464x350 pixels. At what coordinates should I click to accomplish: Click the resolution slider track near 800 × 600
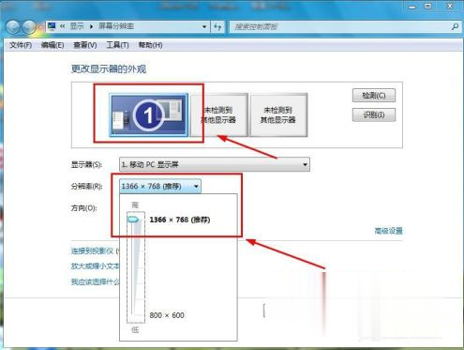click(x=136, y=314)
